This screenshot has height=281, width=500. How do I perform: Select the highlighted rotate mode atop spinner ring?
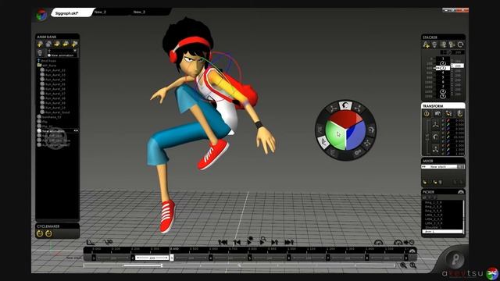(345, 105)
